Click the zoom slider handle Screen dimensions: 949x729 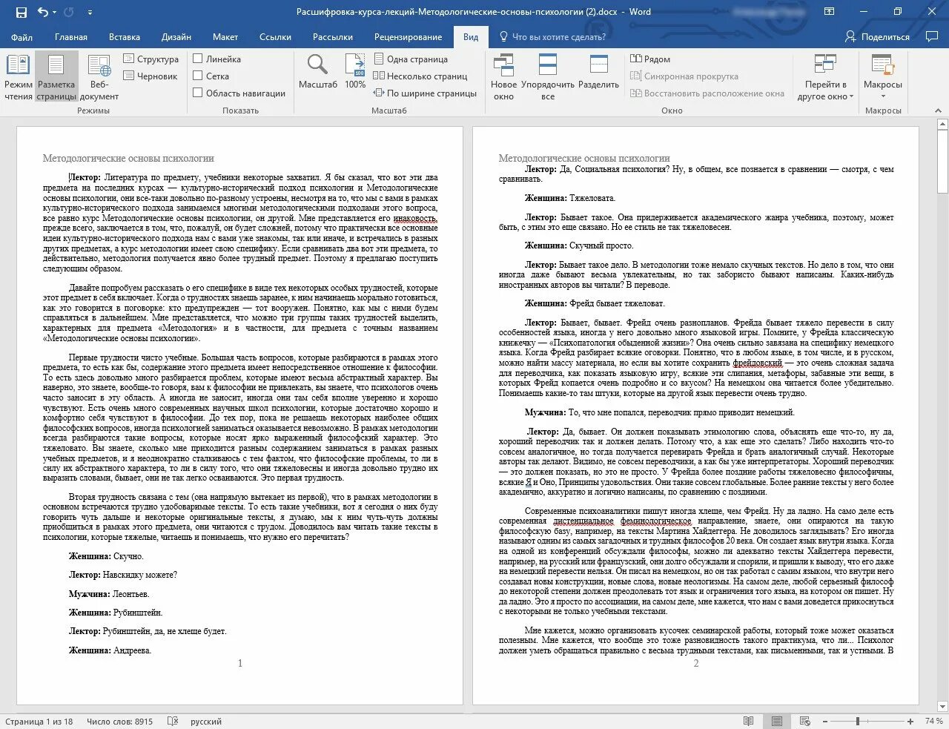(858, 722)
